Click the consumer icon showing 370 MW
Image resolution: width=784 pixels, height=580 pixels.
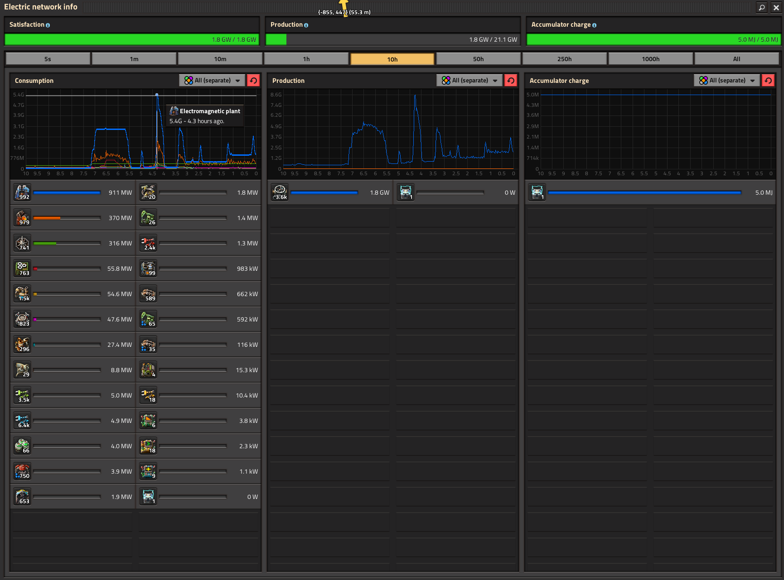point(22,218)
